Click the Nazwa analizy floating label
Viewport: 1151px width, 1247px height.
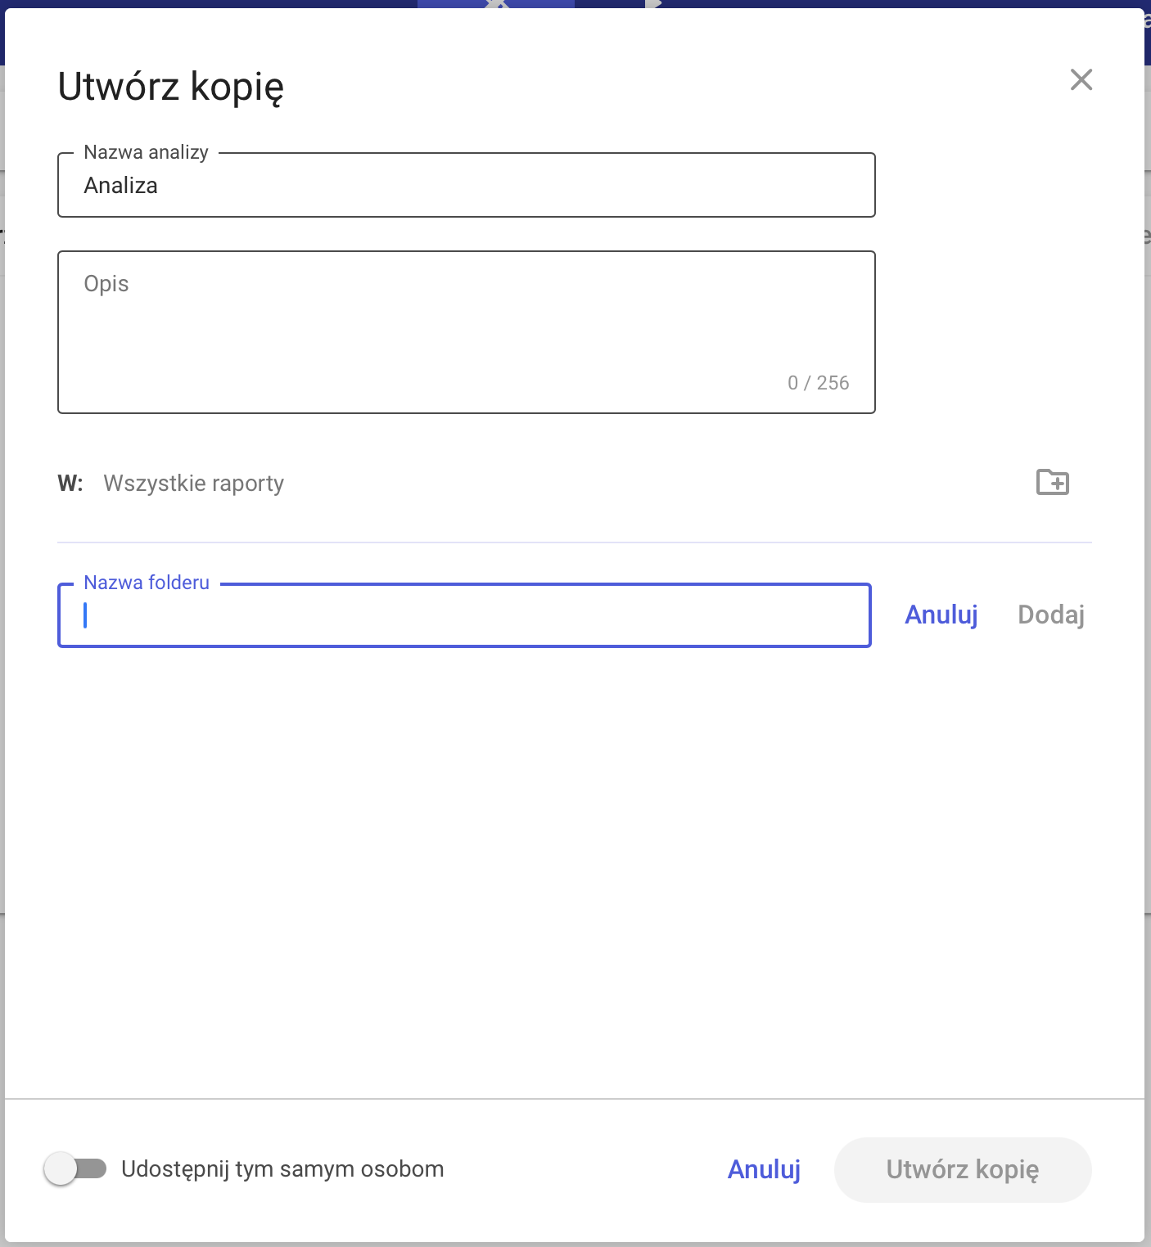click(146, 152)
